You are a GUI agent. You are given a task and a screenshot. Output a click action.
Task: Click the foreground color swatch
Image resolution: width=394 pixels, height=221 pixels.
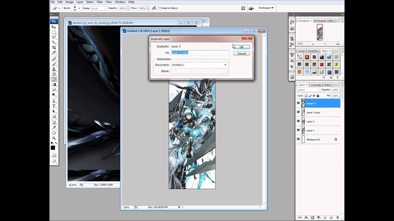coord(53,148)
